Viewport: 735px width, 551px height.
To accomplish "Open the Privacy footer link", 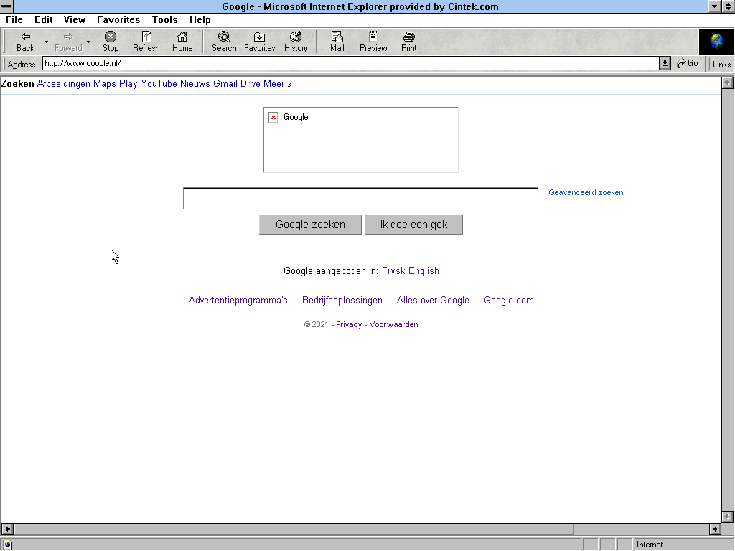I will [x=349, y=324].
